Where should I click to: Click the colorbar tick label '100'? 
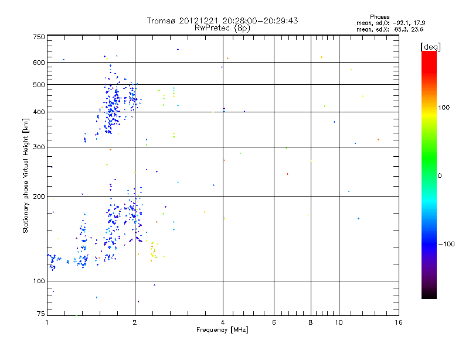[x=444, y=108]
